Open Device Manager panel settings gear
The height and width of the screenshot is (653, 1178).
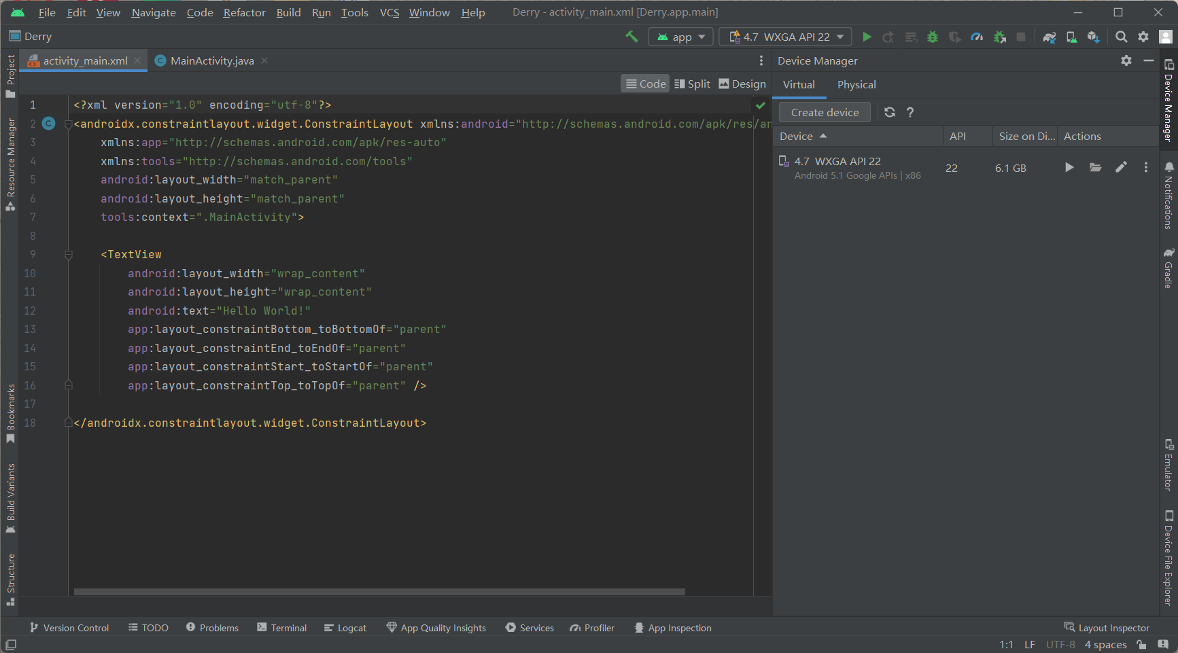[x=1126, y=60]
